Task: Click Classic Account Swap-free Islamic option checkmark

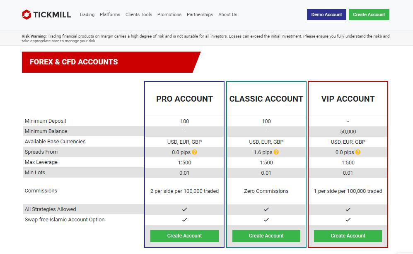Action: [x=266, y=220]
